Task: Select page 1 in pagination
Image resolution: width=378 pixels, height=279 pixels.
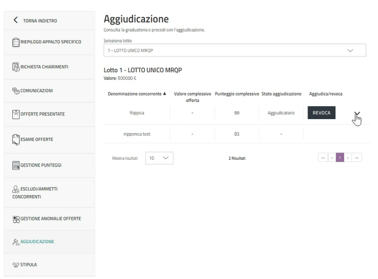Action: (x=340, y=159)
